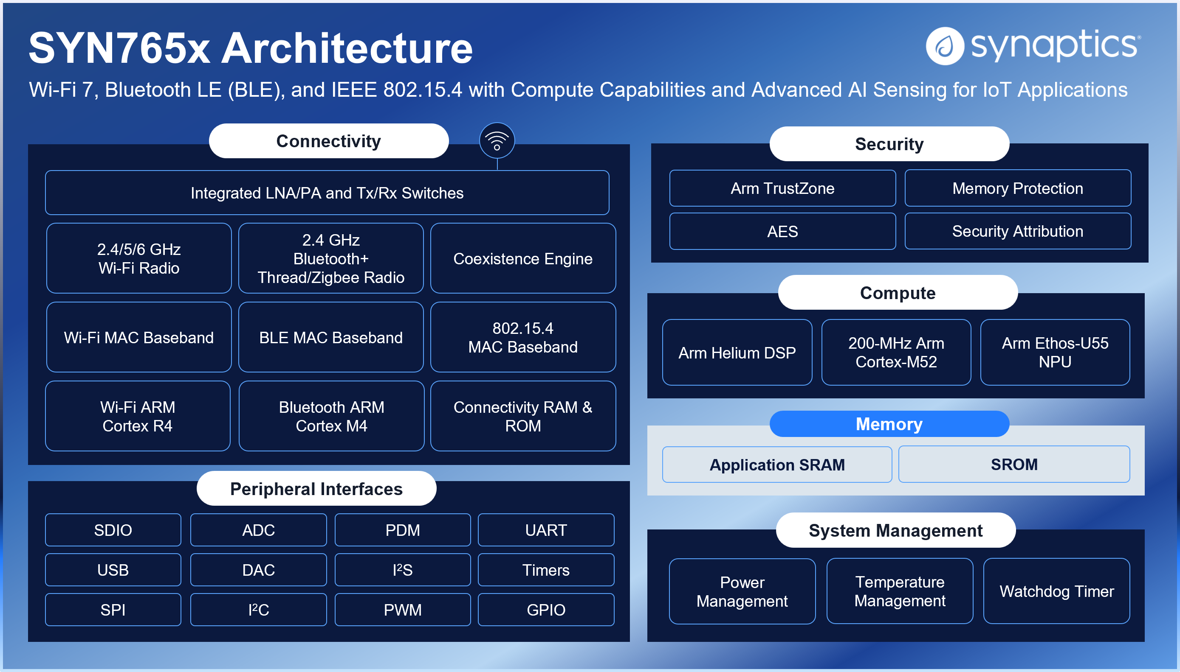Viewport: 1180px width, 672px height.
Task: Select the GPIO interface box
Action: pos(546,610)
